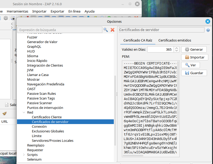
Task: Select Llamar a Casa option
Action: [x=38, y=75]
